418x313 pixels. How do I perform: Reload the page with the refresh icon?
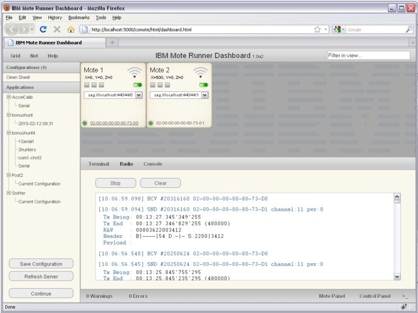[x=43, y=29]
